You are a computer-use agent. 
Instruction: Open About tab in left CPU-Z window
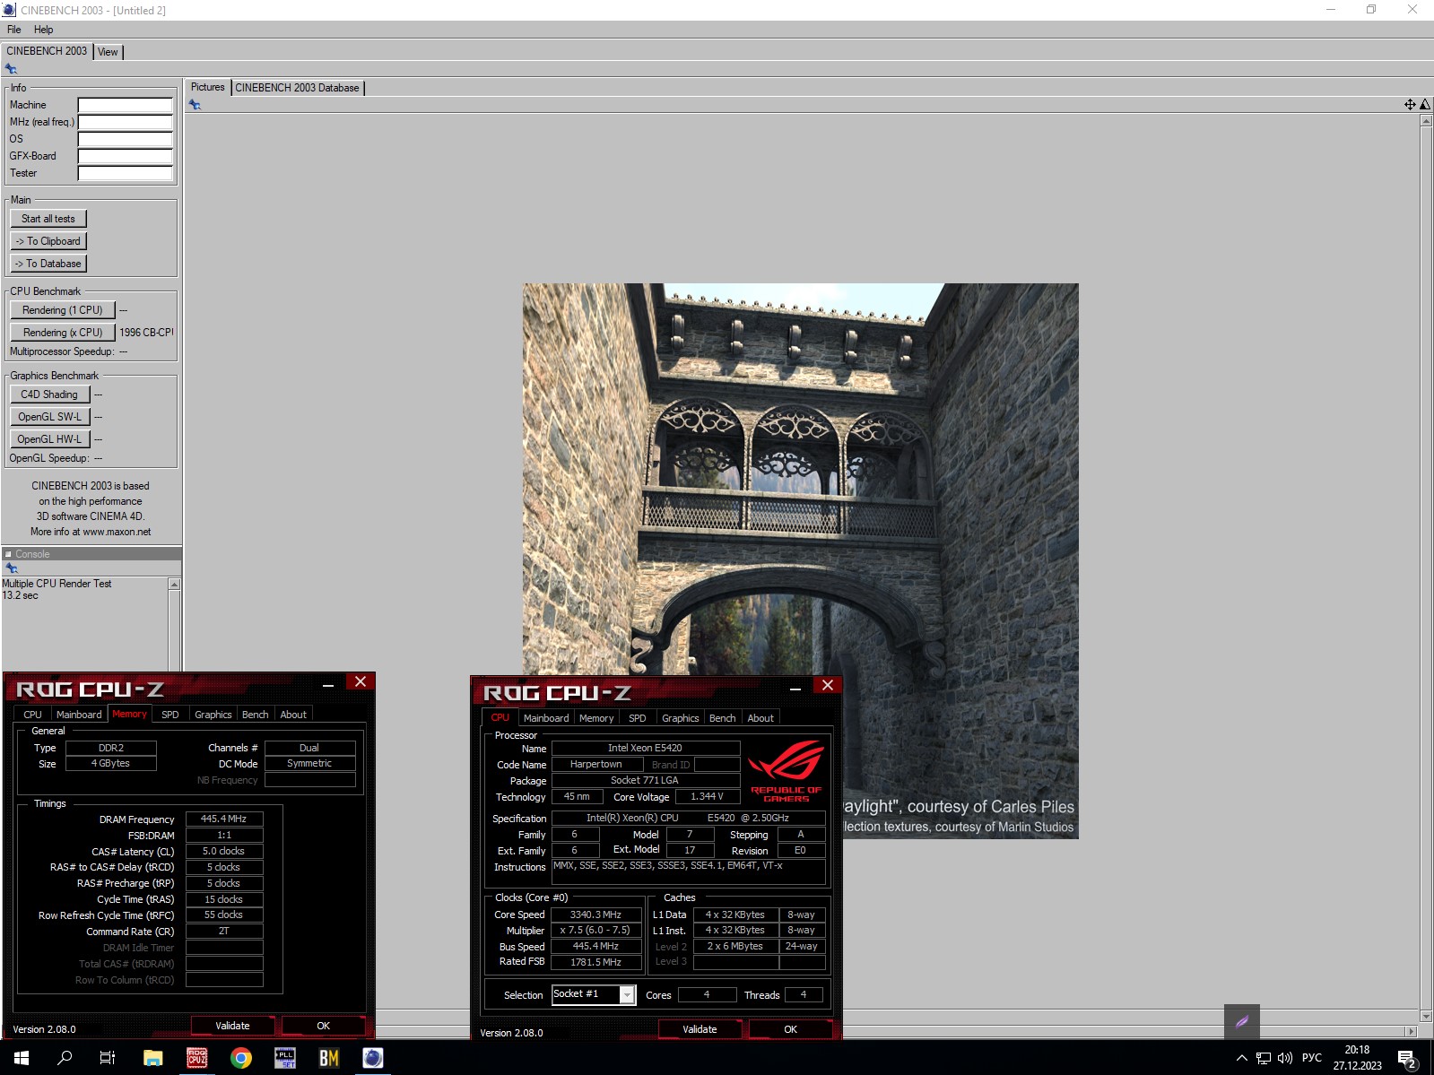point(293,715)
